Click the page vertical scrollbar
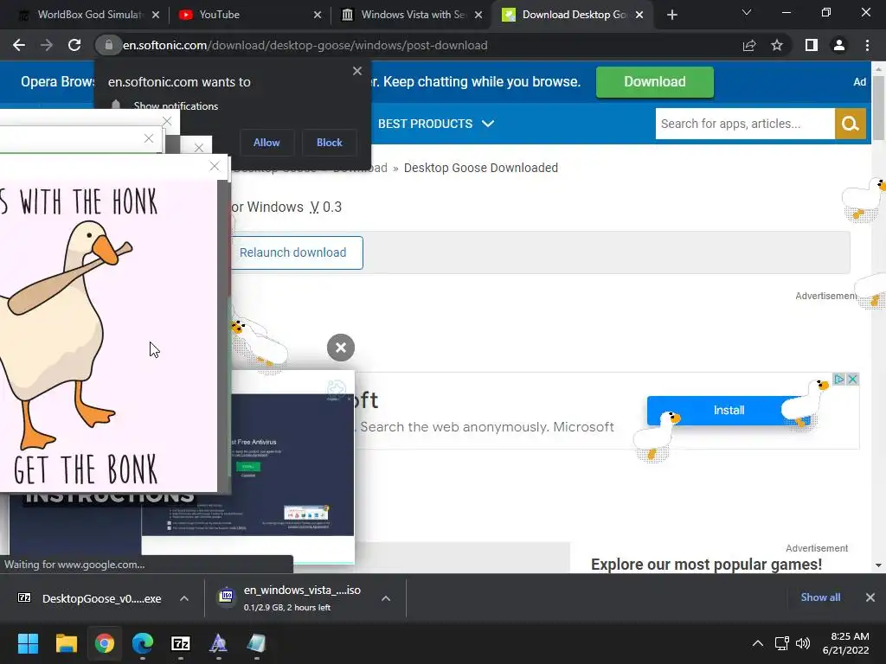 click(x=878, y=107)
